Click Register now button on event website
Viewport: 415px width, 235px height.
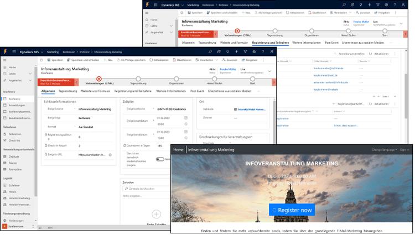(x=292, y=210)
